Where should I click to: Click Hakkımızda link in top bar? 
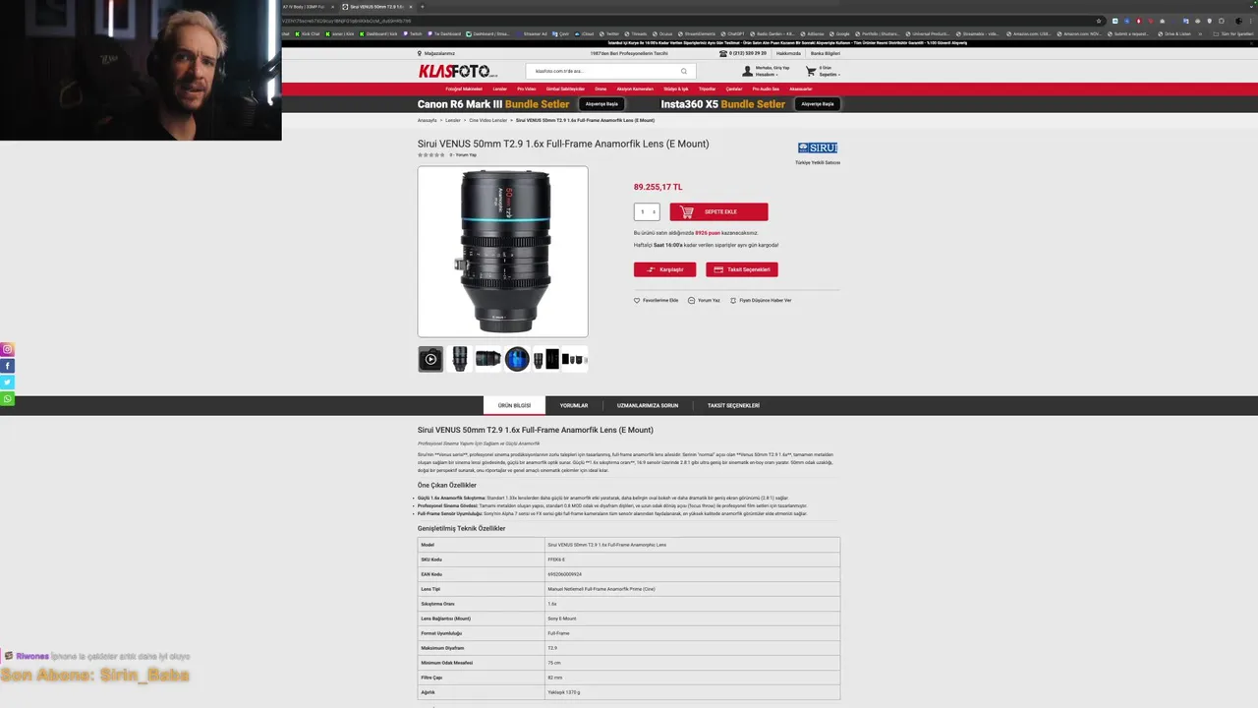(789, 53)
